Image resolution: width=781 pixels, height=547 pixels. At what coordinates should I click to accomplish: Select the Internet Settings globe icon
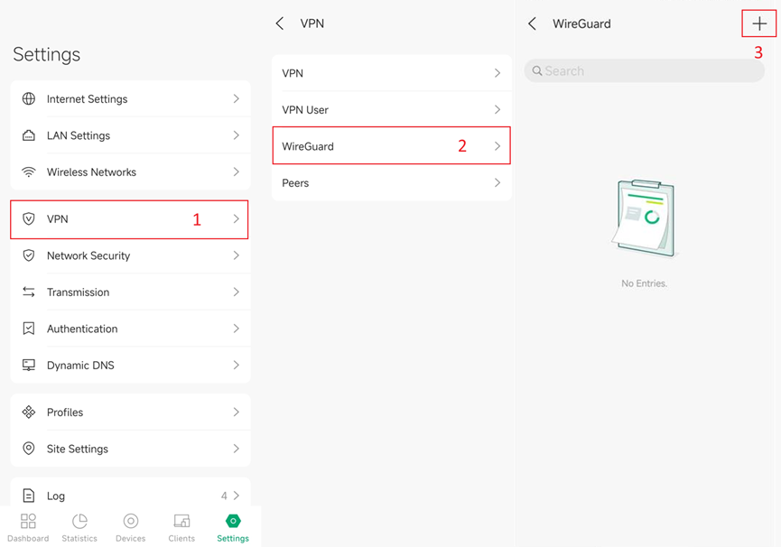28,99
